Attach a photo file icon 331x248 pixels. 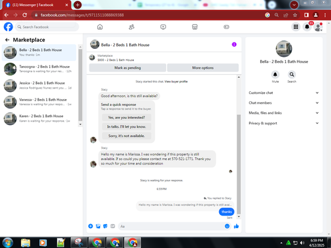[x=98, y=226]
